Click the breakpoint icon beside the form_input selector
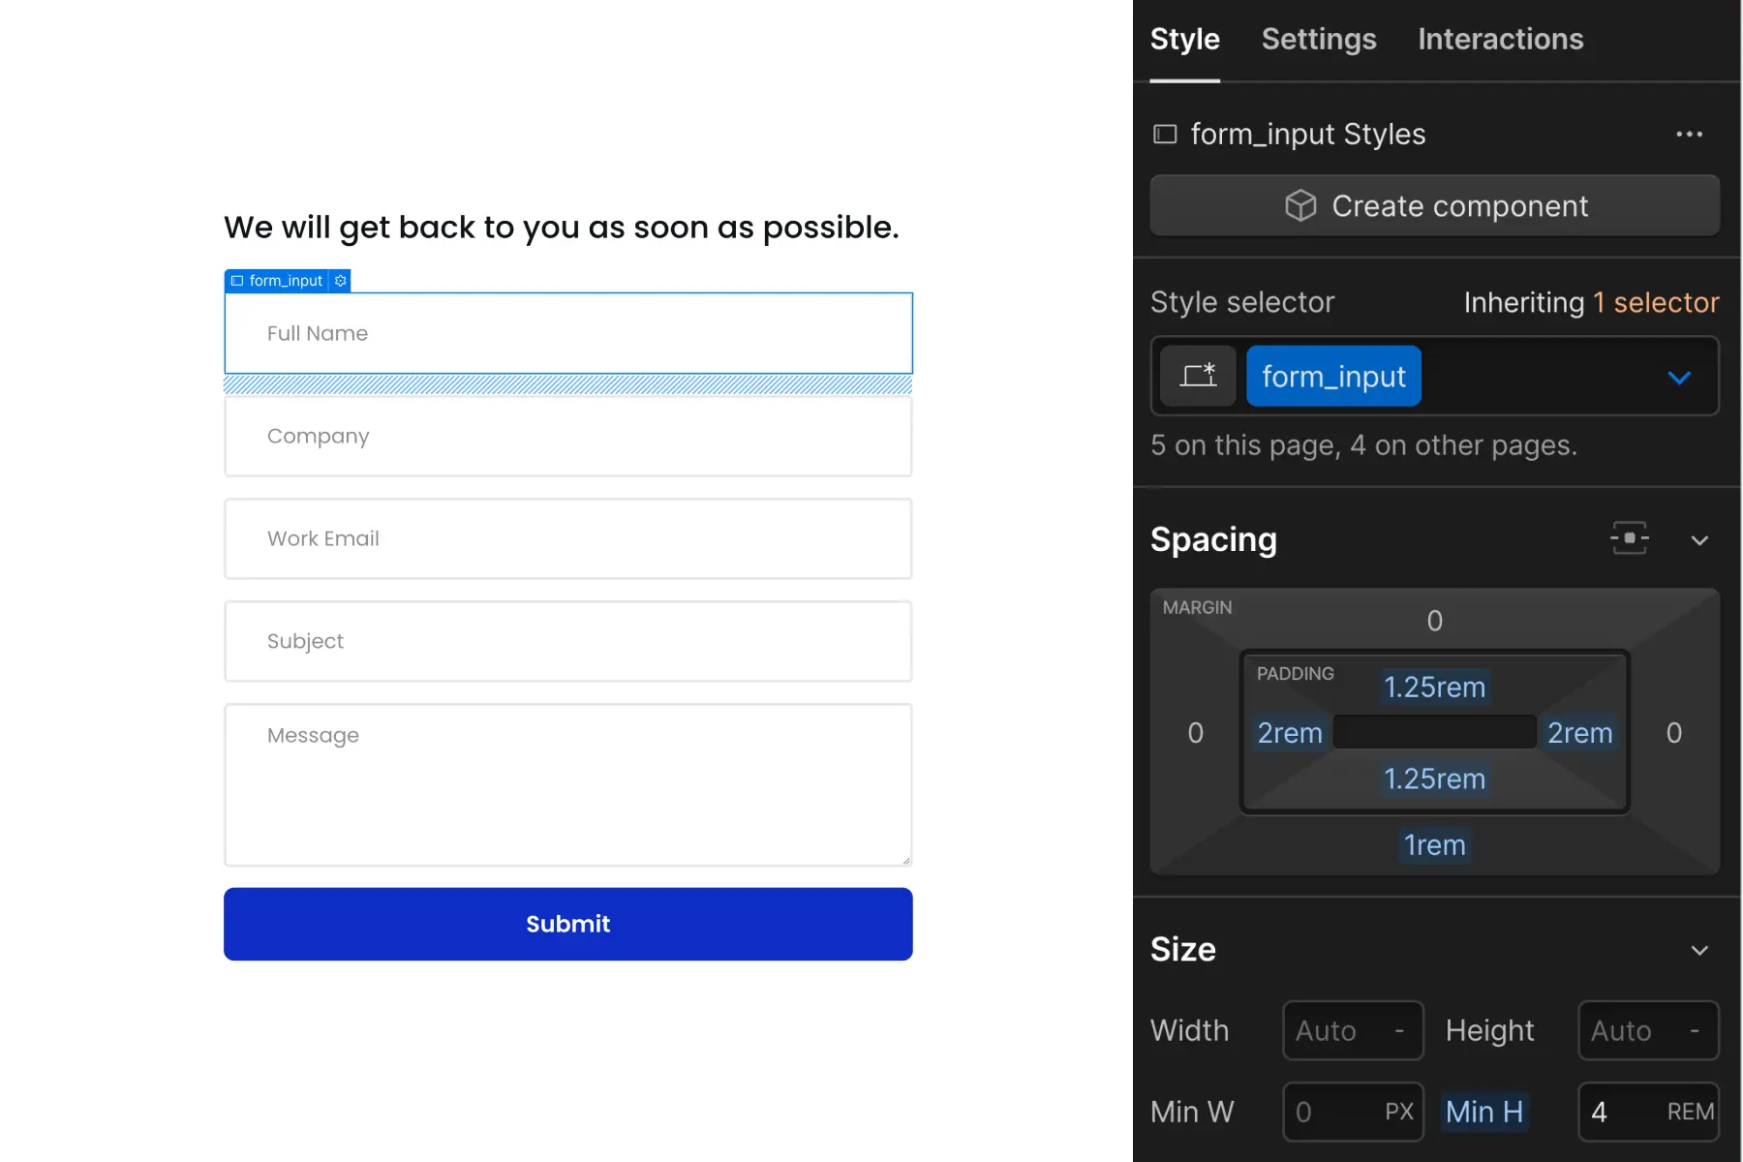The image size is (1743, 1162). click(1199, 376)
